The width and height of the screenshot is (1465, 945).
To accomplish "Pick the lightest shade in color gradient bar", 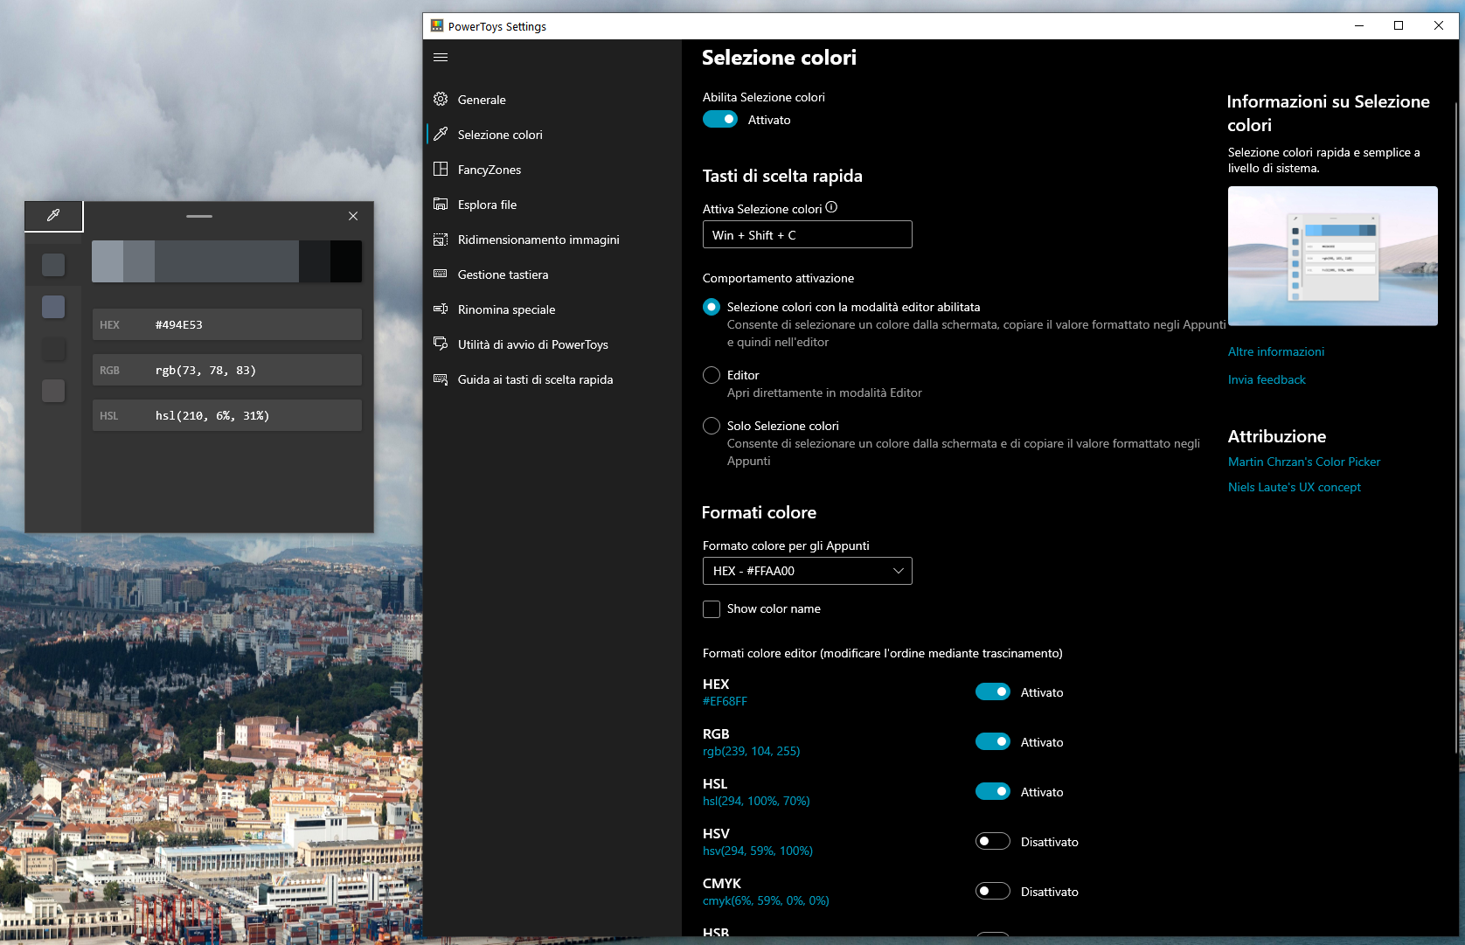I will point(108,261).
